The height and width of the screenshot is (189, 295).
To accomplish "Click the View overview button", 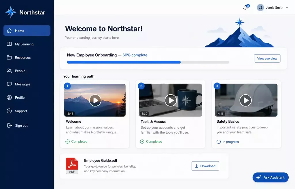I will coord(267,58).
